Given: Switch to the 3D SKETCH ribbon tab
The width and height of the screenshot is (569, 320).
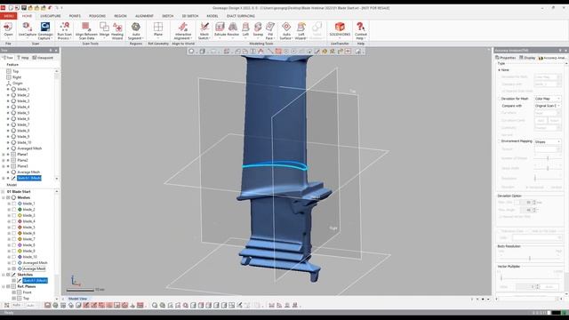Looking at the screenshot, I should click(189, 16).
